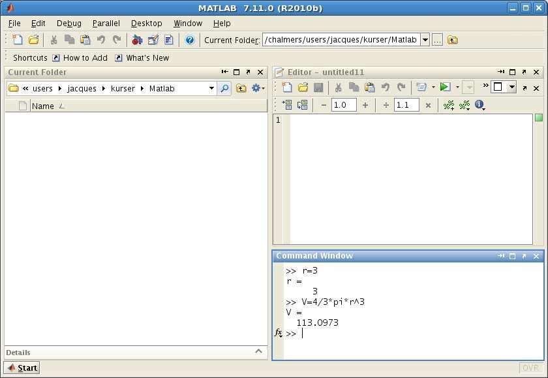This screenshot has height=378, width=548.
Task: Click 113.0973 result in Command Window
Action: (317, 323)
